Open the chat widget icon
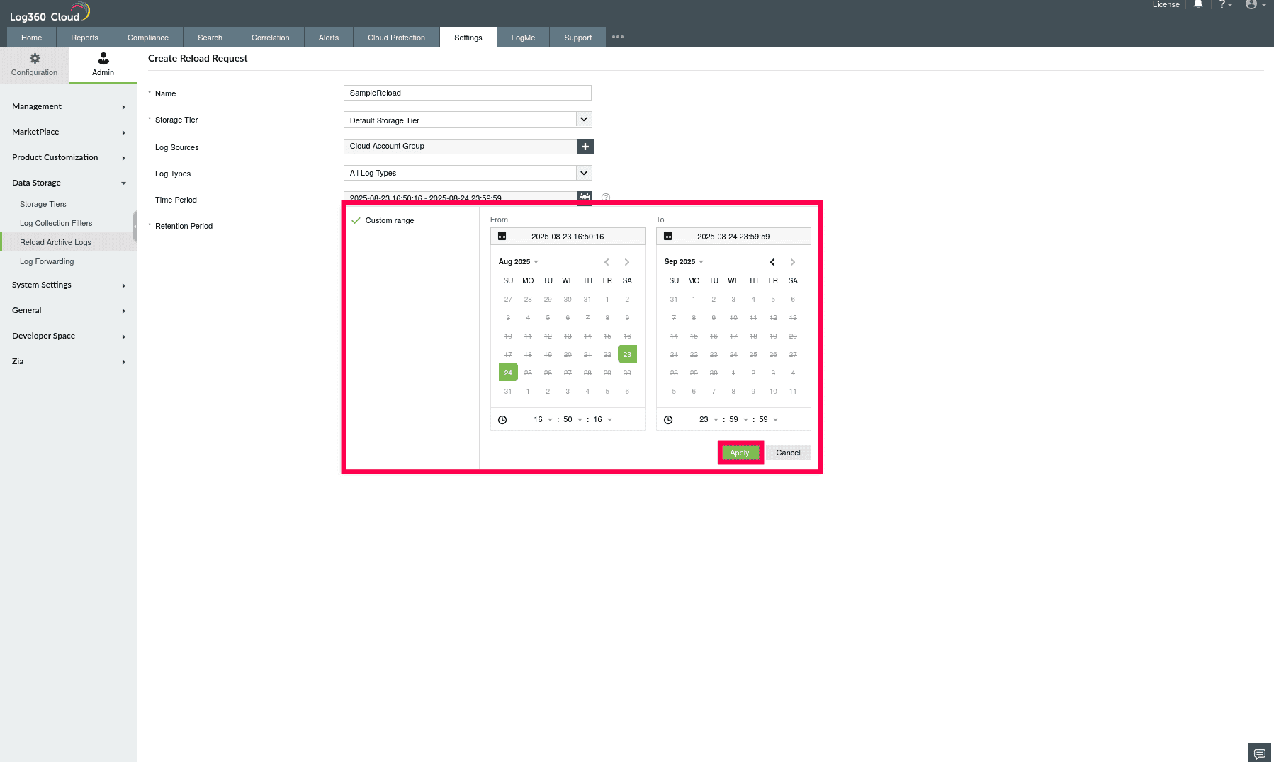Viewport: 1274px width, 762px height. (x=1259, y=753)
